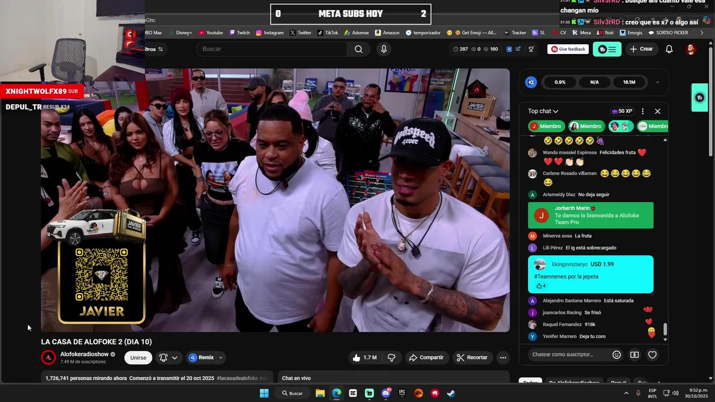Open the SORTEO PICKER bookmark
The width and height of the screenshot is (715, 402).
point(668,32)
